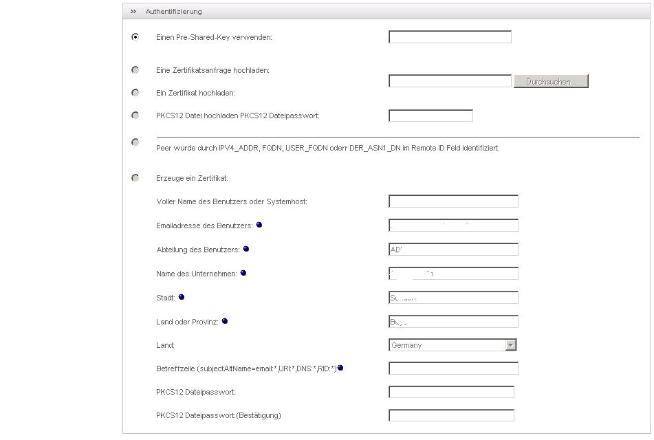The width and height of the screenshot is (654, 440).
Task: Collapse the Authentifizierung section chevron
Action: (133, 12)
